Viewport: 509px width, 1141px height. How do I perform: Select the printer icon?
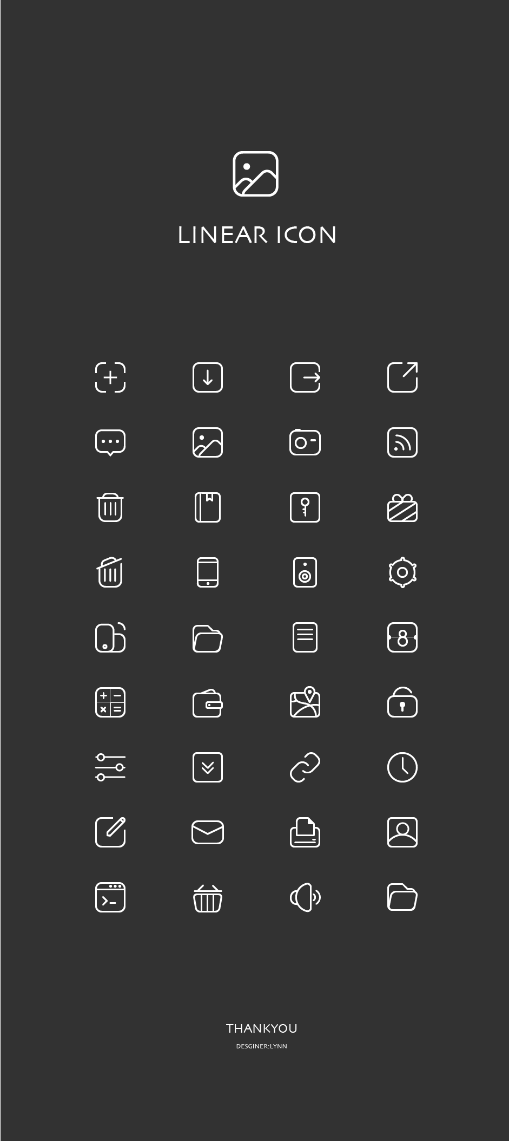point(305,832)
